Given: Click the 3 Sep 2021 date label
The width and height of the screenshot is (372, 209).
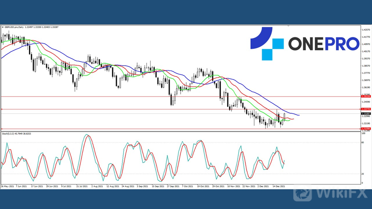Looking at the screenshot, I should (142, 187).
